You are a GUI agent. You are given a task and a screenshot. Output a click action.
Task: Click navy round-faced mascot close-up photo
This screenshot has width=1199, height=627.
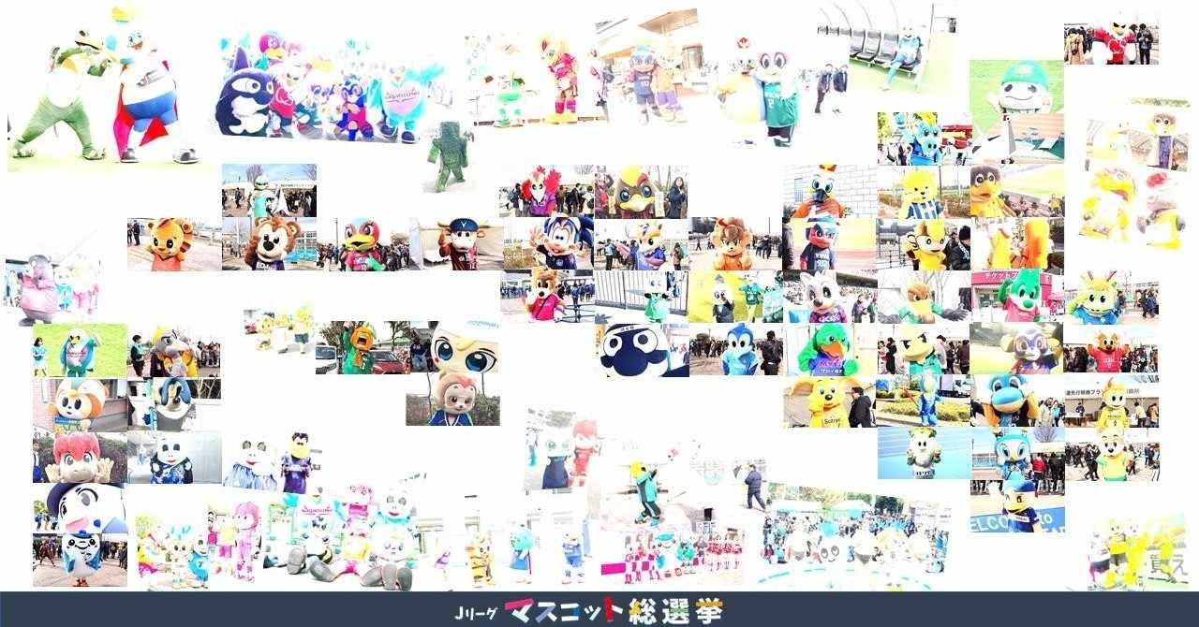(x=643, y=350)
